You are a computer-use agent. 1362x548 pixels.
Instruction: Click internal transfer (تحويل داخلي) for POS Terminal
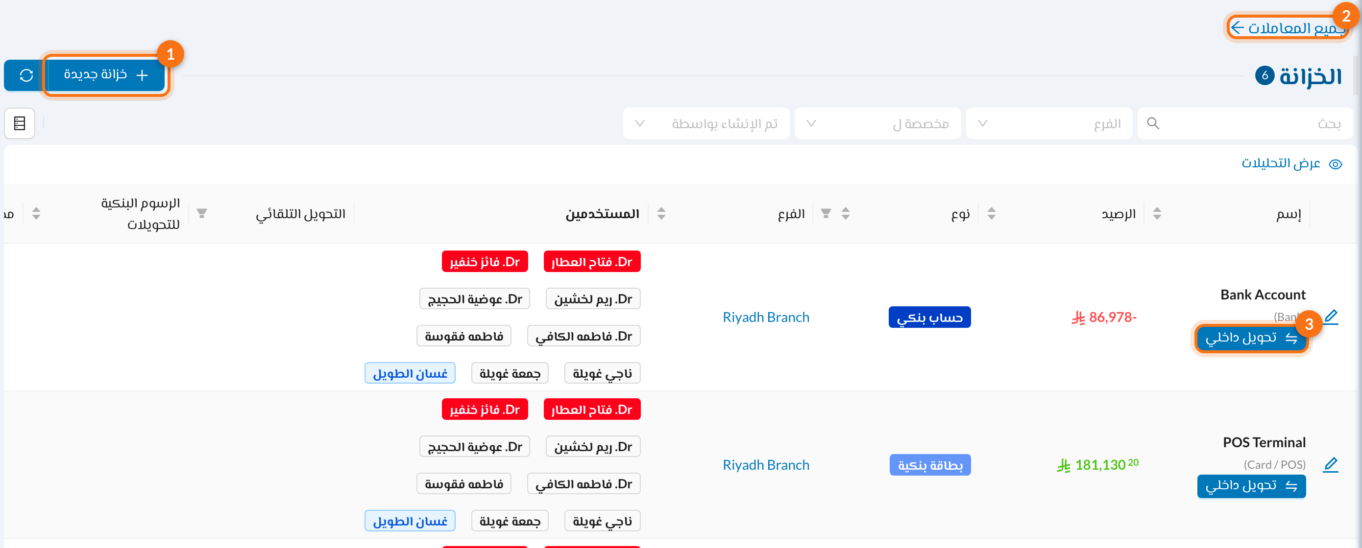coord(1251,486)
